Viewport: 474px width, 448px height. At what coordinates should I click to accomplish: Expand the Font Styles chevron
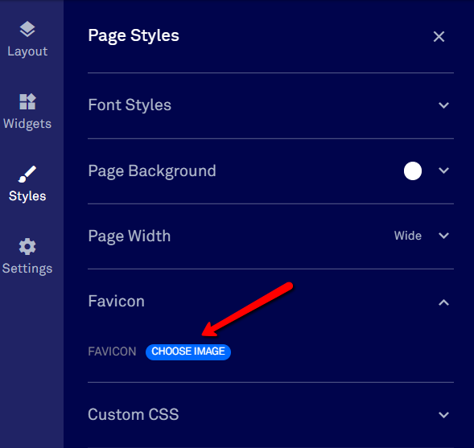tap(443, 105)
